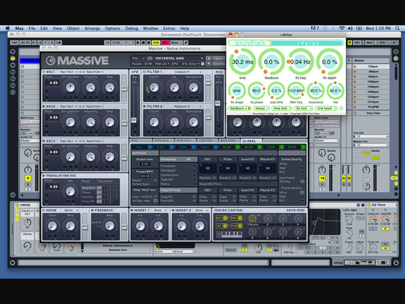Click the KTr macro source crosshair
Image resolution: width=405 pixels, height=304 pixels.
225,218
